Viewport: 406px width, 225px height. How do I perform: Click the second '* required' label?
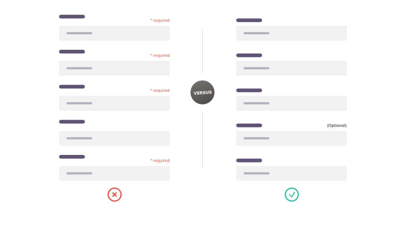[160, 55]
